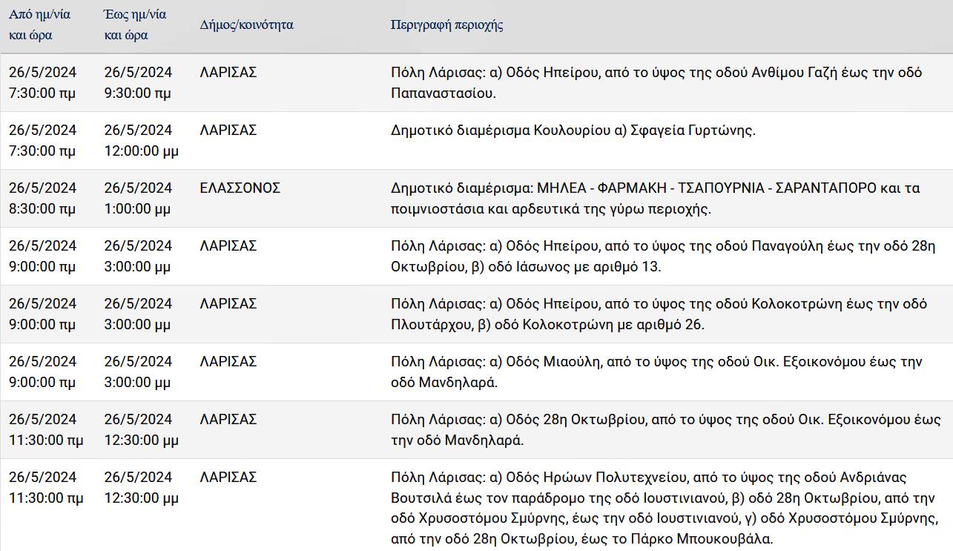Select the end time 9:30:00 πμ cell
953x551 pixels.
tap(138, 82)
